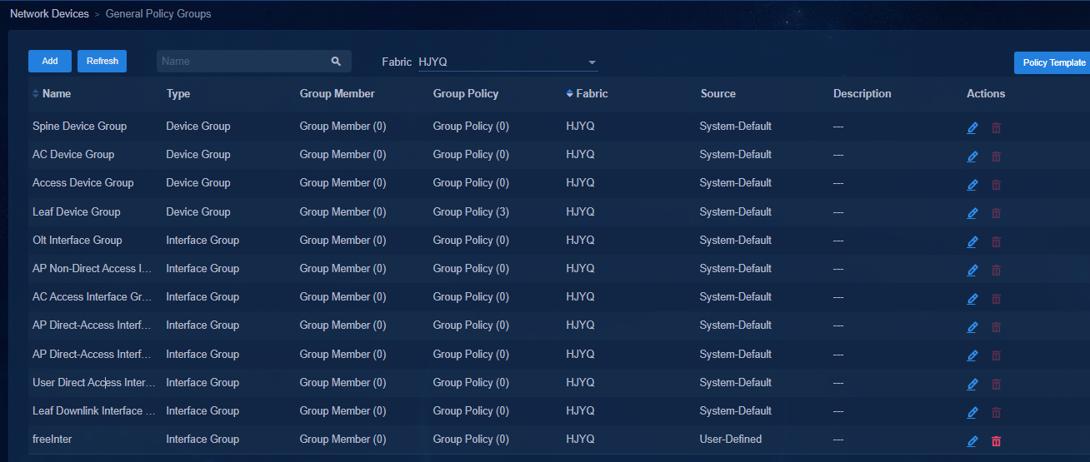Click trash icon for AP Non-Direct Access row

(996, 270)
